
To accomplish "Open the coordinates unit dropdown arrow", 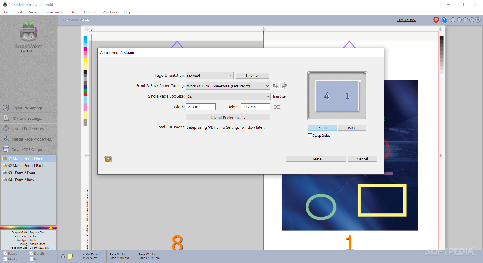I will [79, 256].
